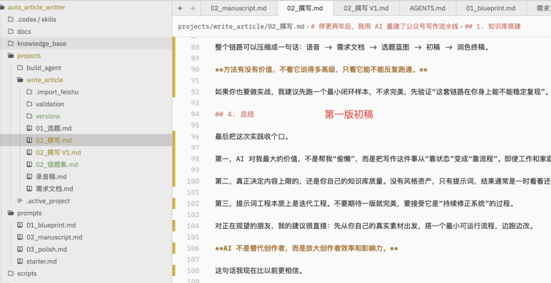
Task: Click the navigate back arrow
Action: tap(180, 9)
